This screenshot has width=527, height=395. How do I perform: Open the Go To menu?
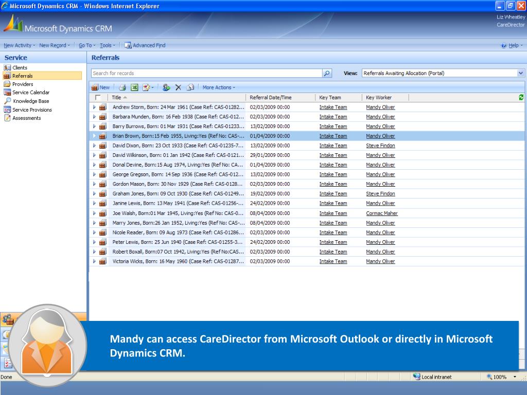click(x=87, y=45)
